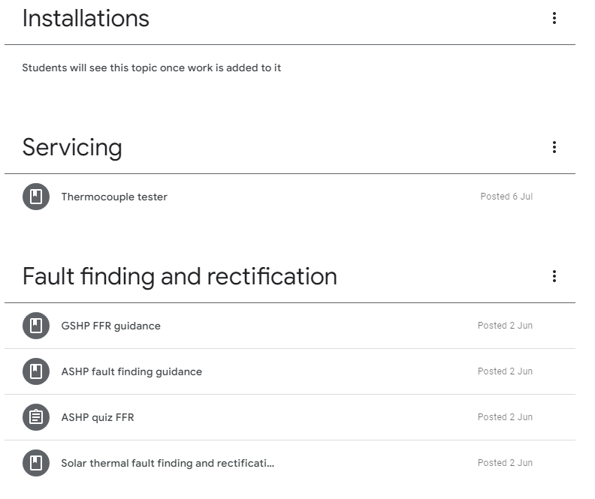The height and width of the screenshot is (499, 595).
Task: Click Posted 2 Jun date on GSHP FFR guidance
Action: pyautogui.click(x=505, y=326)
